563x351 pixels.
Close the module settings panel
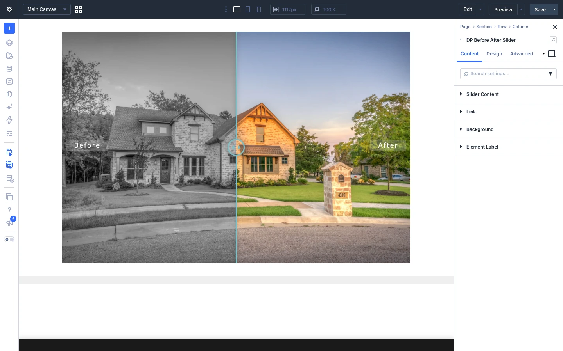(x=555, y=27)
